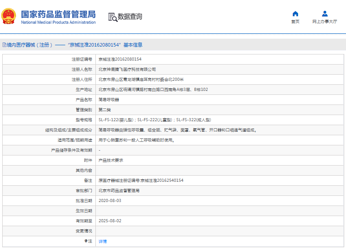Image resolution: width=346 pixels, height=249 pixels.
Task: Click the expiry date 2025-08-02
Action: pos(109,221)
